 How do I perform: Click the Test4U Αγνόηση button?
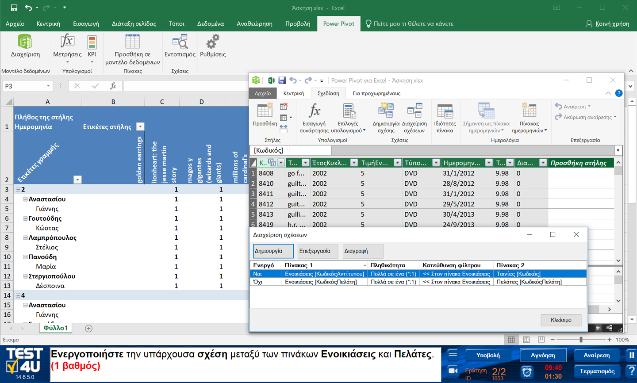coord(543,355)
